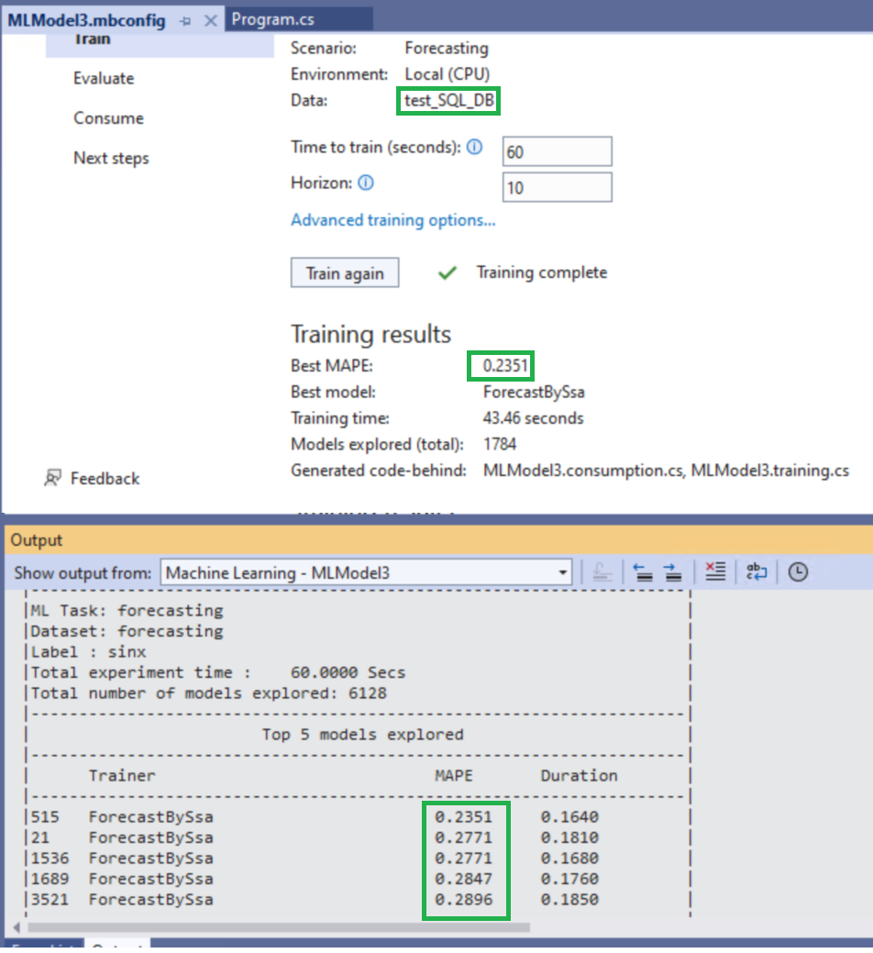This screenshot has width=873, height=953.
Task: Switch to the Error List tab
Action: [x=45, y=947]
